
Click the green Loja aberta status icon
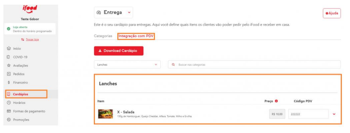tap(9, 29)
